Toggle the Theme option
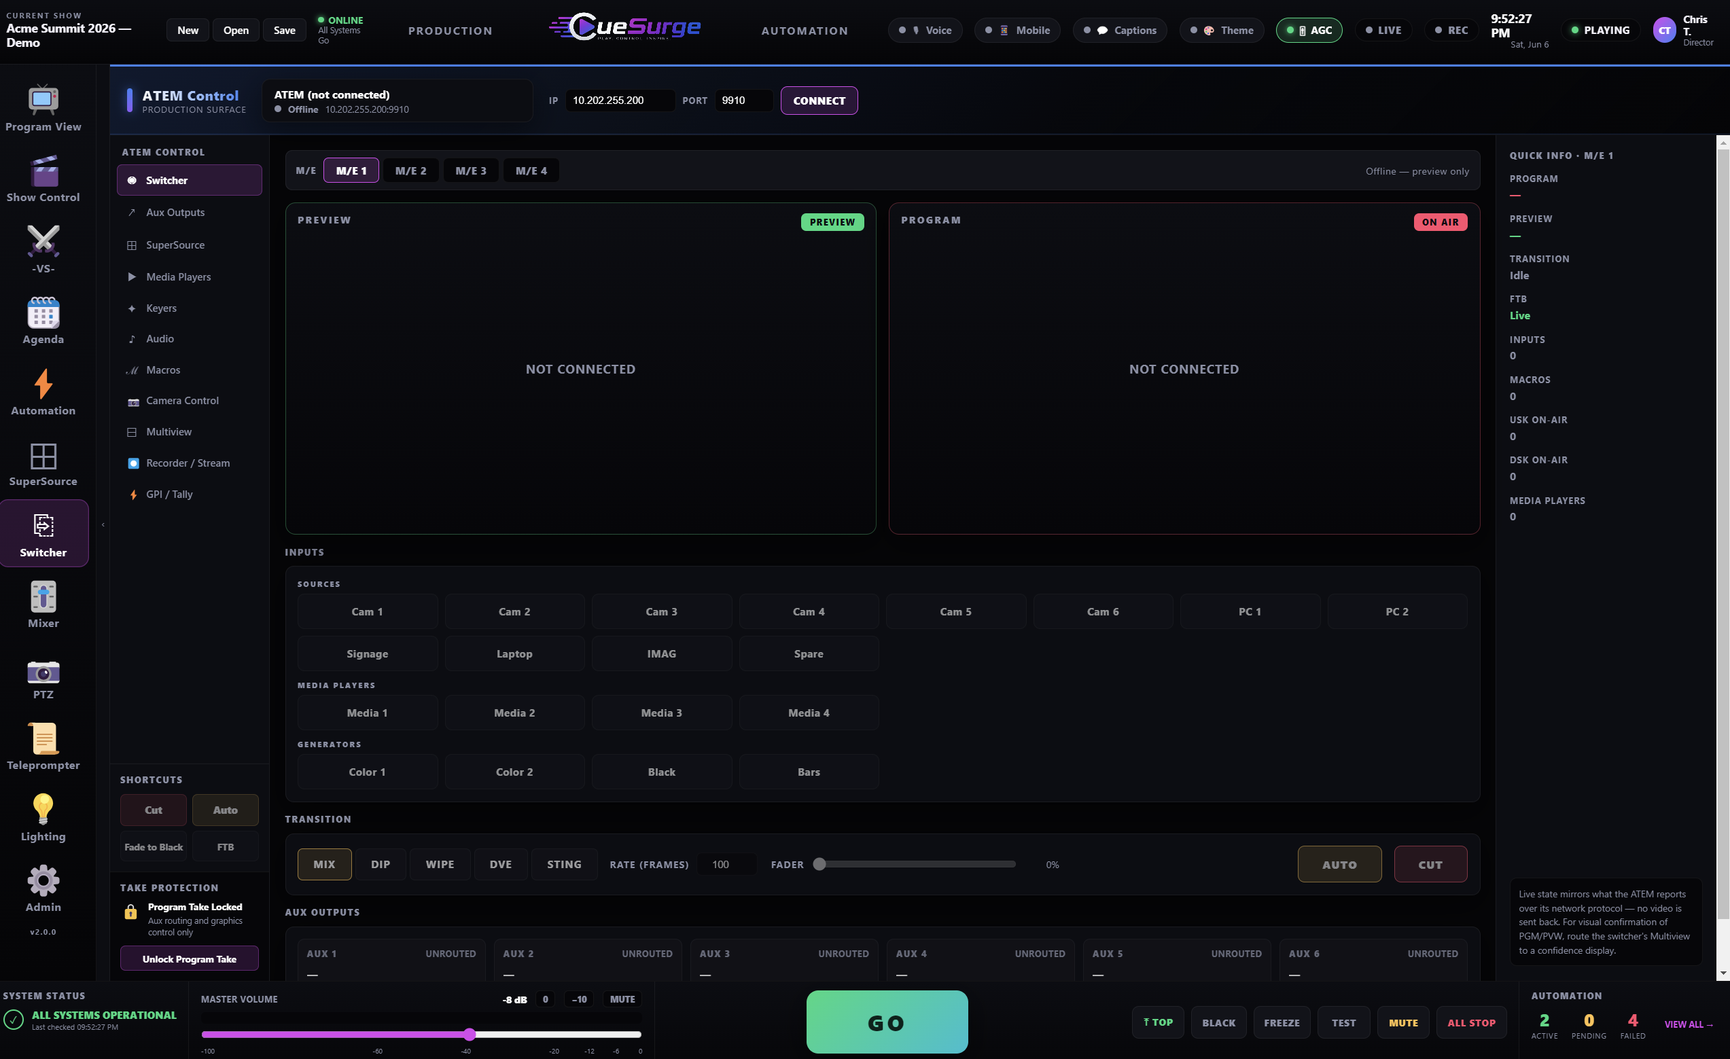1730x1059 pixels. (x=1222, y=30)
